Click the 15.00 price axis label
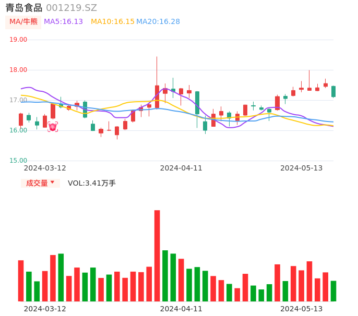 (x=18, y=161)
